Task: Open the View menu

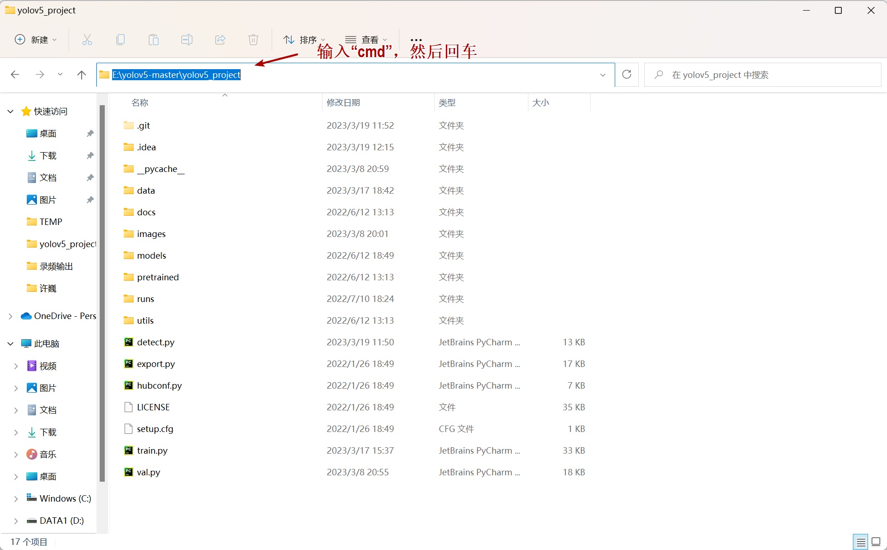Action: click(x=366, y=40)
